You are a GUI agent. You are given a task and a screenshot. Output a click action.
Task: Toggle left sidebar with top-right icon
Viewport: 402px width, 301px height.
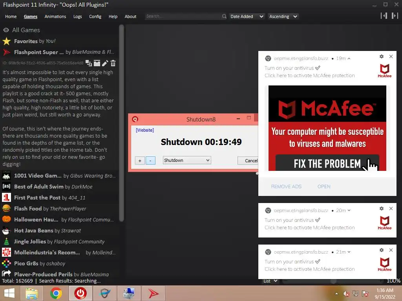click(384, 16)
